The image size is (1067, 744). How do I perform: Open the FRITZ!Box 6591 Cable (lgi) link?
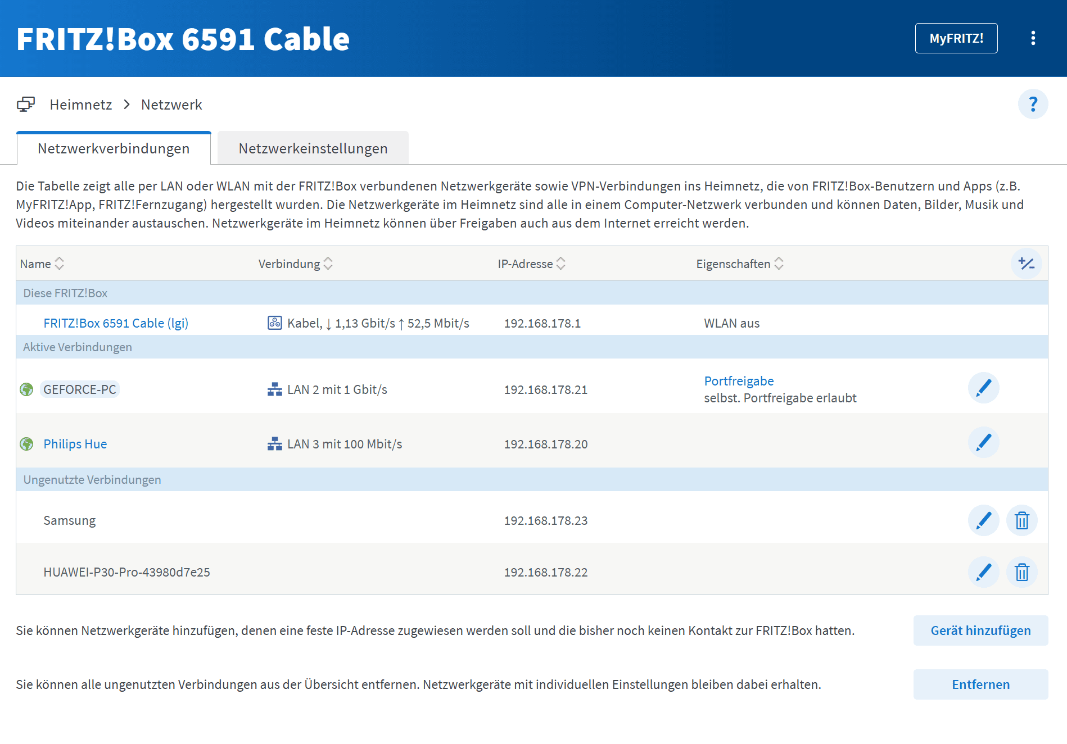(x=116, y=323)
